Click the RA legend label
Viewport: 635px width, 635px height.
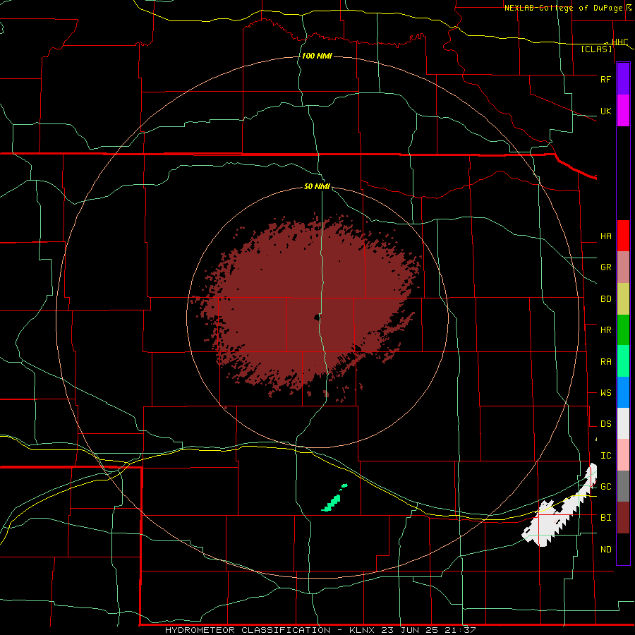[605, 362]
